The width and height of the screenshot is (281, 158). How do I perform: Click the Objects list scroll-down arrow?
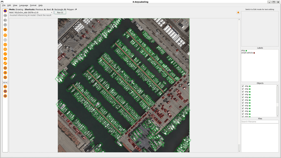[277, 116]
